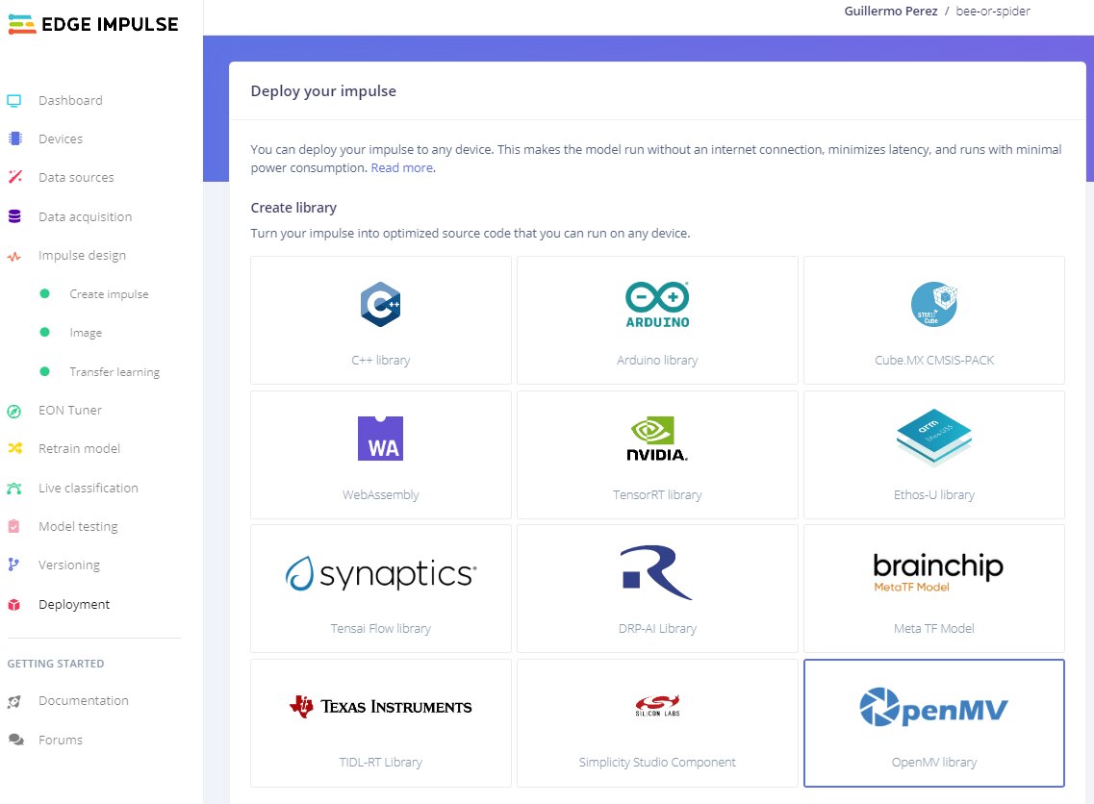Select Create impulse sub-item
This screenshot has height=804, width=1094.
(x=109, y=294)
